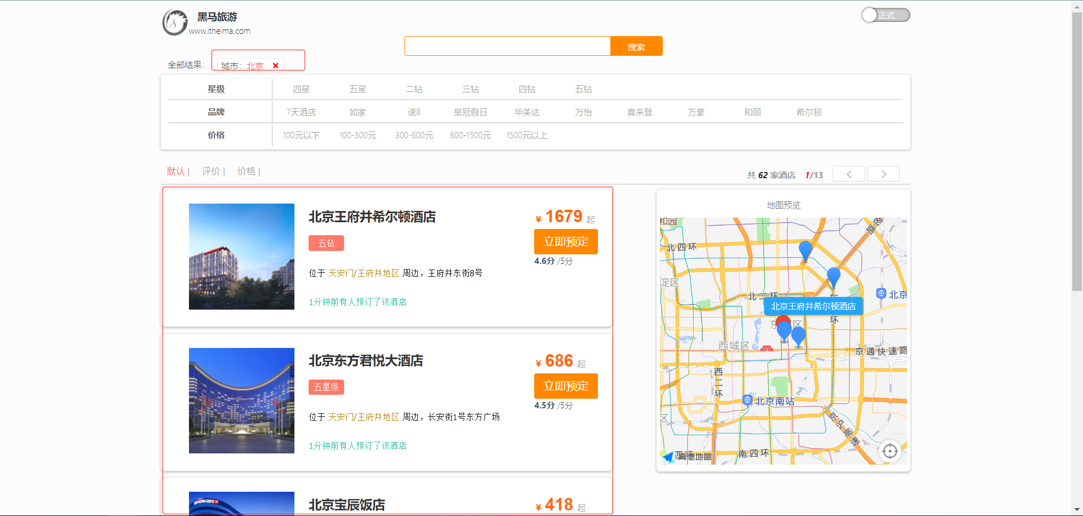Screen dimensions: 1083x516
Task: Choose price range 100元以下
Action: click(x=301, y=135)
